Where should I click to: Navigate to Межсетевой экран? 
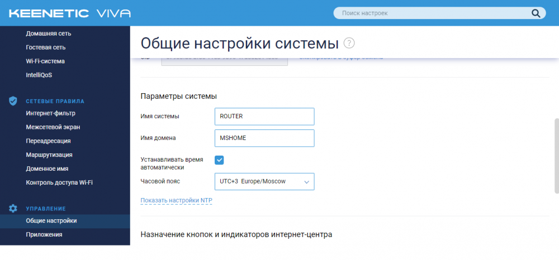click(53, 127)
